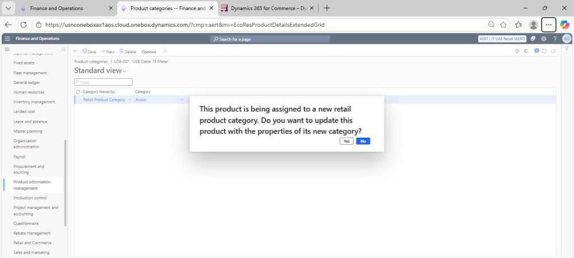This screenshot has height=258, width=574.
Task: Open the help question mark icon
Action: coord(554,39)
